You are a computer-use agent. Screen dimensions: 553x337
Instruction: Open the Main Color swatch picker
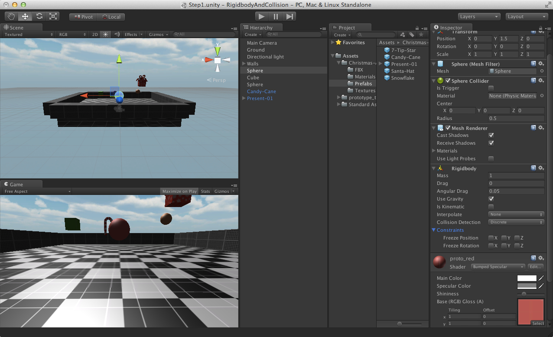[527, 278]
